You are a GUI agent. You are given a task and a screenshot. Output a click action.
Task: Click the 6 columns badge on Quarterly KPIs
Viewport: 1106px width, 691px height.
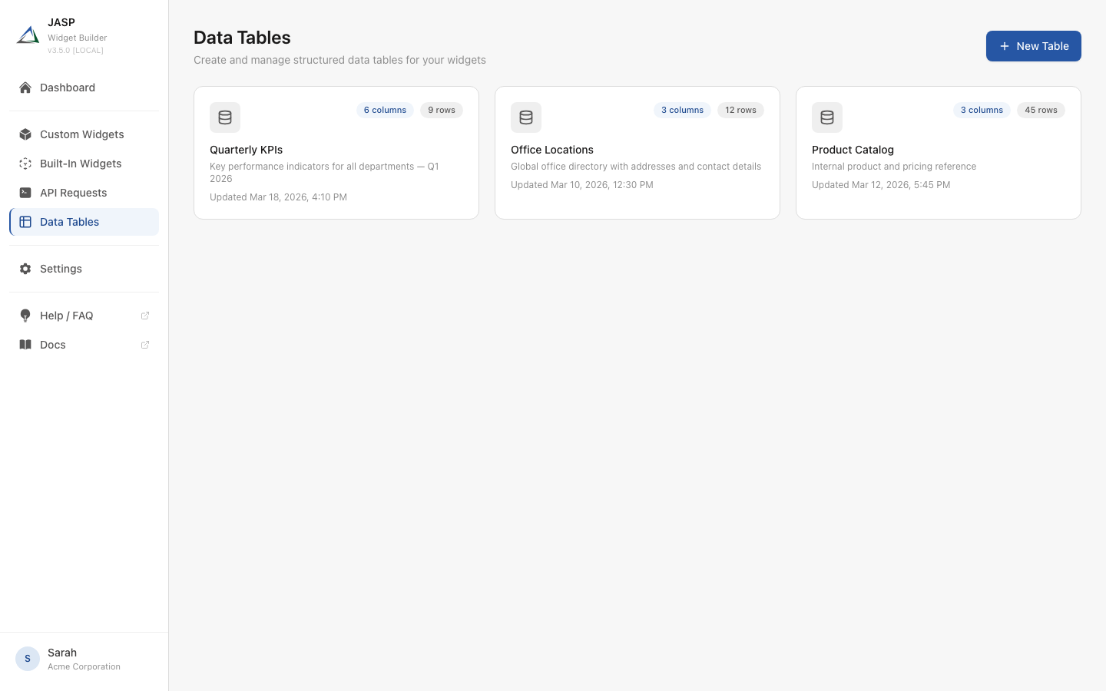385,110
